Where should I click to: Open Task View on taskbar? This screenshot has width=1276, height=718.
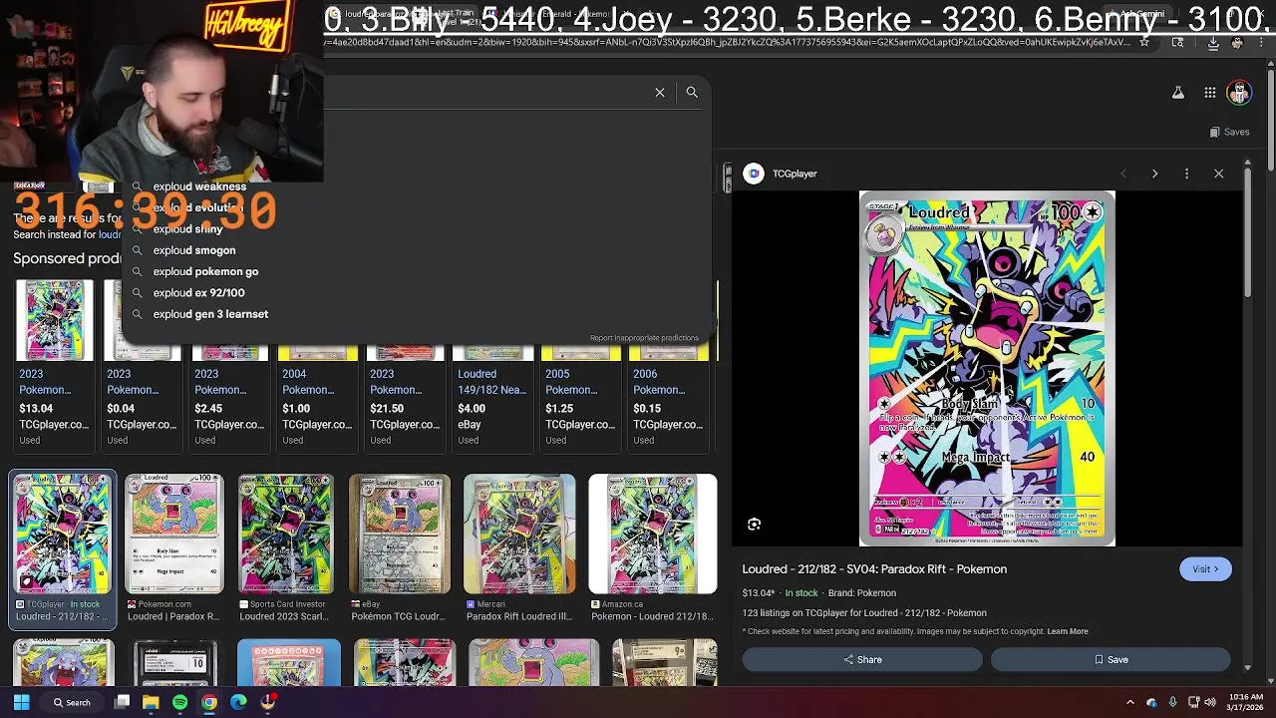pos(122,702)
